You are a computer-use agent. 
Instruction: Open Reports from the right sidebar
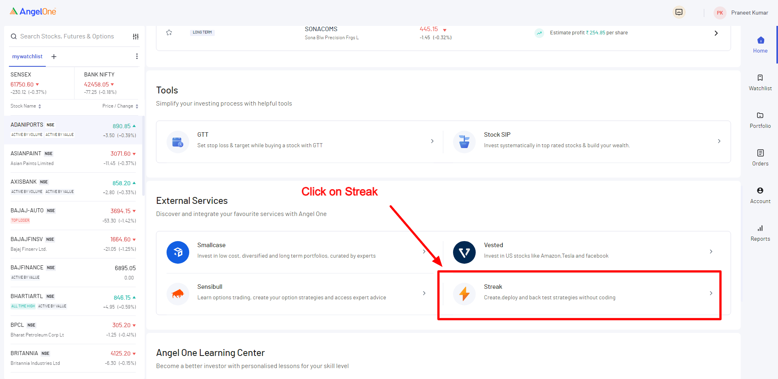(x=760, y=233)
